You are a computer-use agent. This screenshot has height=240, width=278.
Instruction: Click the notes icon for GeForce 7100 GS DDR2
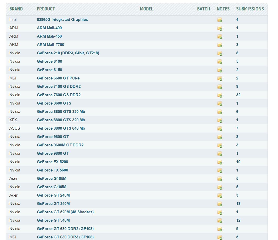[220, 87]
